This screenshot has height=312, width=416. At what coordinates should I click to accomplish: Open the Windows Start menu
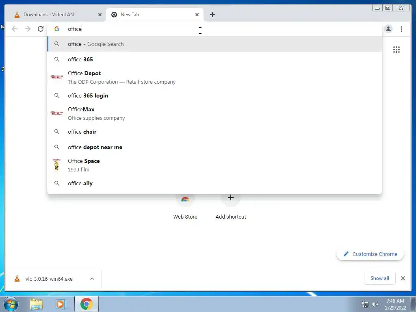coord(11,304)
